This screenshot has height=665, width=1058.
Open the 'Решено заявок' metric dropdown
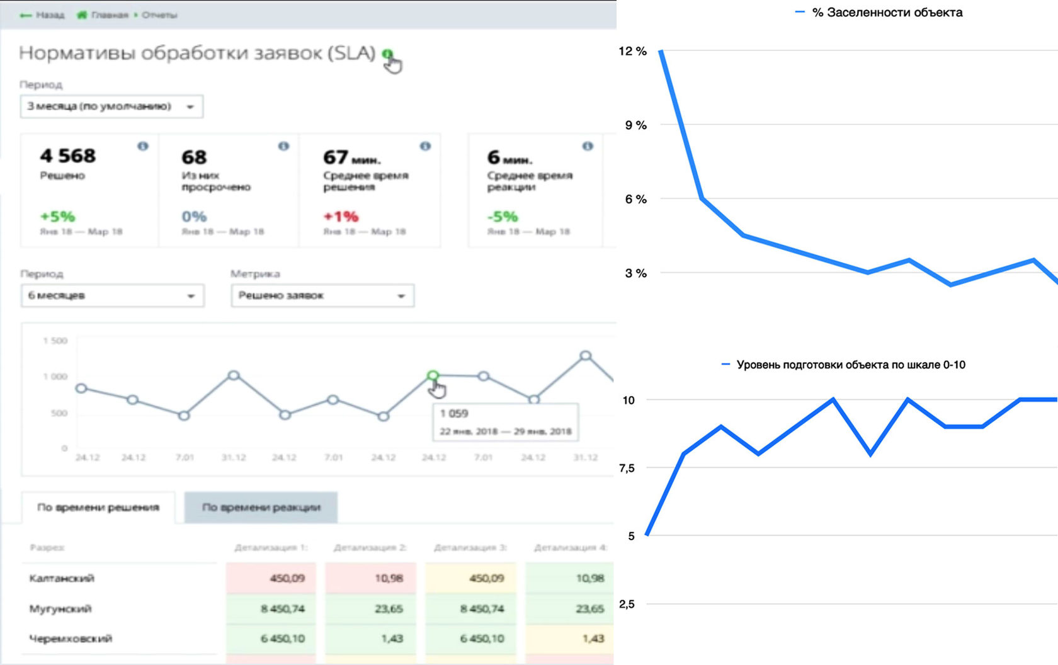click(x=322, y=295)
